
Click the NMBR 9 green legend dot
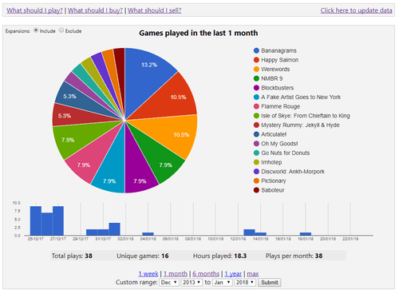click(x=256, y=78)
